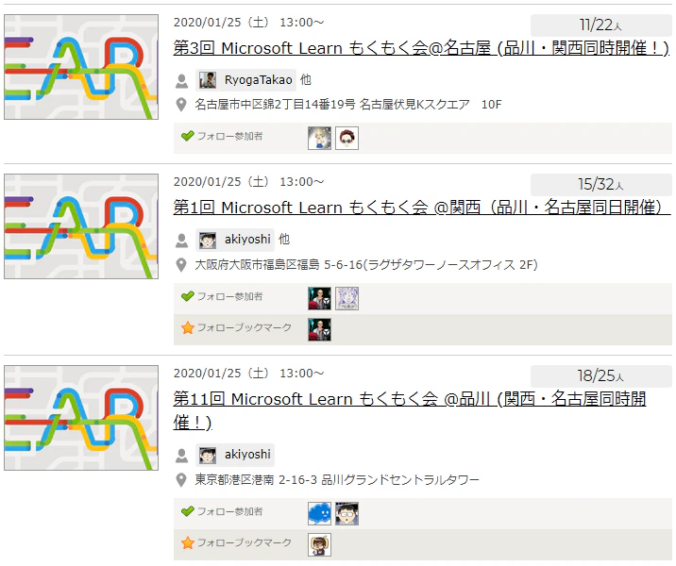The image size is (676, 566).
Task: Click the avatar in the 関西 event bookmark row
Action: pyautogui.click(x=319, y=329)
